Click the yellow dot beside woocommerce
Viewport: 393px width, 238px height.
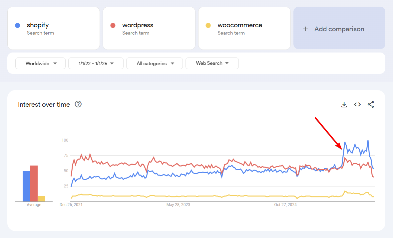(208, 25)
